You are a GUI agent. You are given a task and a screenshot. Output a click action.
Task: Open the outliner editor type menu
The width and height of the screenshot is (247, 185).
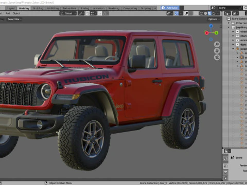(227, 13)
